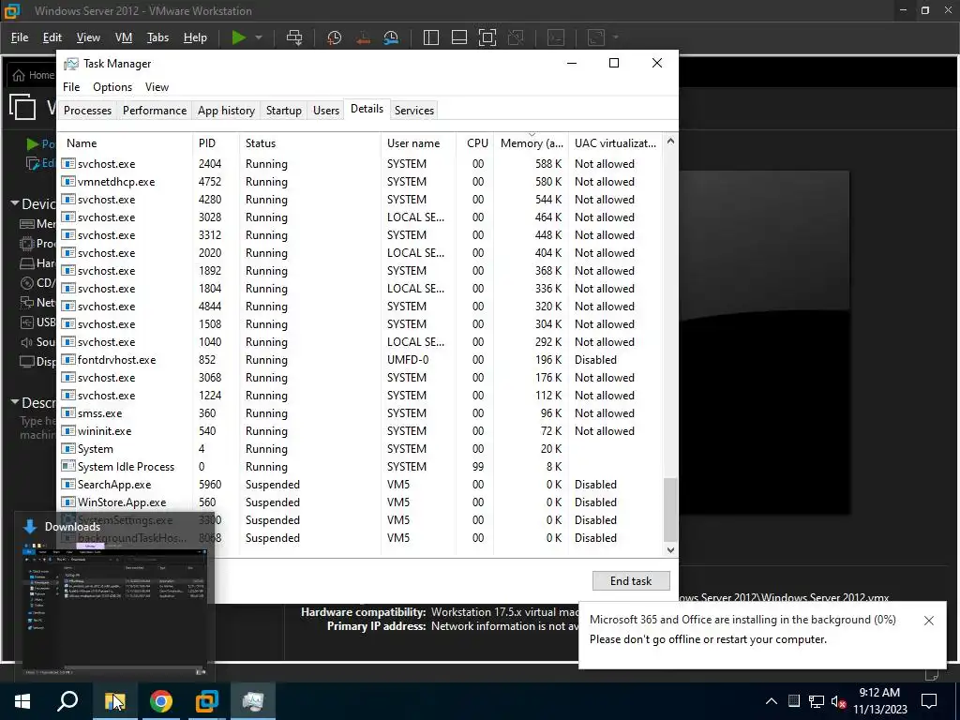
Task: Toggle the library sidebar view icon
Action: [x=431, y=37]
